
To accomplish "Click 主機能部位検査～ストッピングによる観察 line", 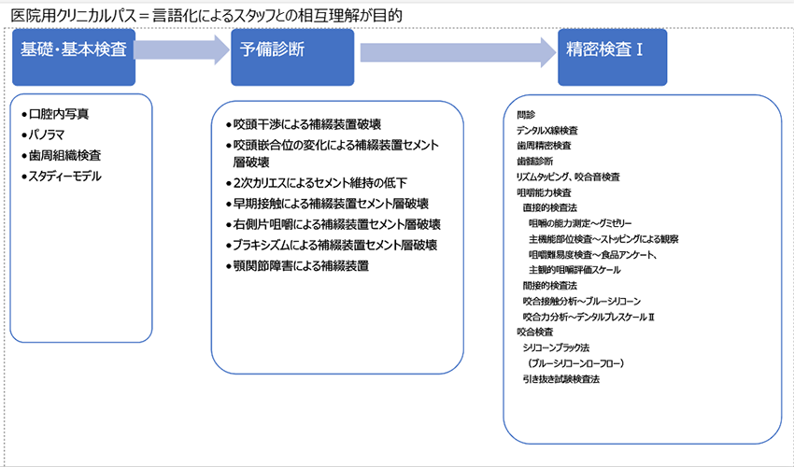I will (603, 239).
